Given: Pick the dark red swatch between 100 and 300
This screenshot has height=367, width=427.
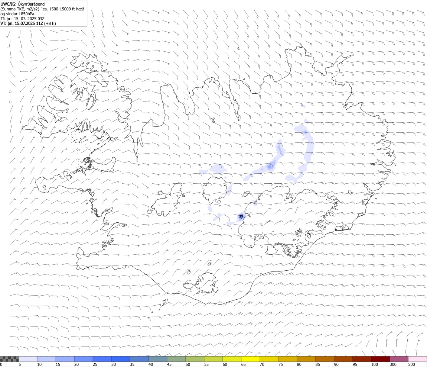Looking at the screenshot, I should pyautogui.click(x=380, y=359).
